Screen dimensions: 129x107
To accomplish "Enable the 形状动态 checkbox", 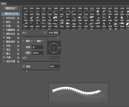I will [4, 18].
